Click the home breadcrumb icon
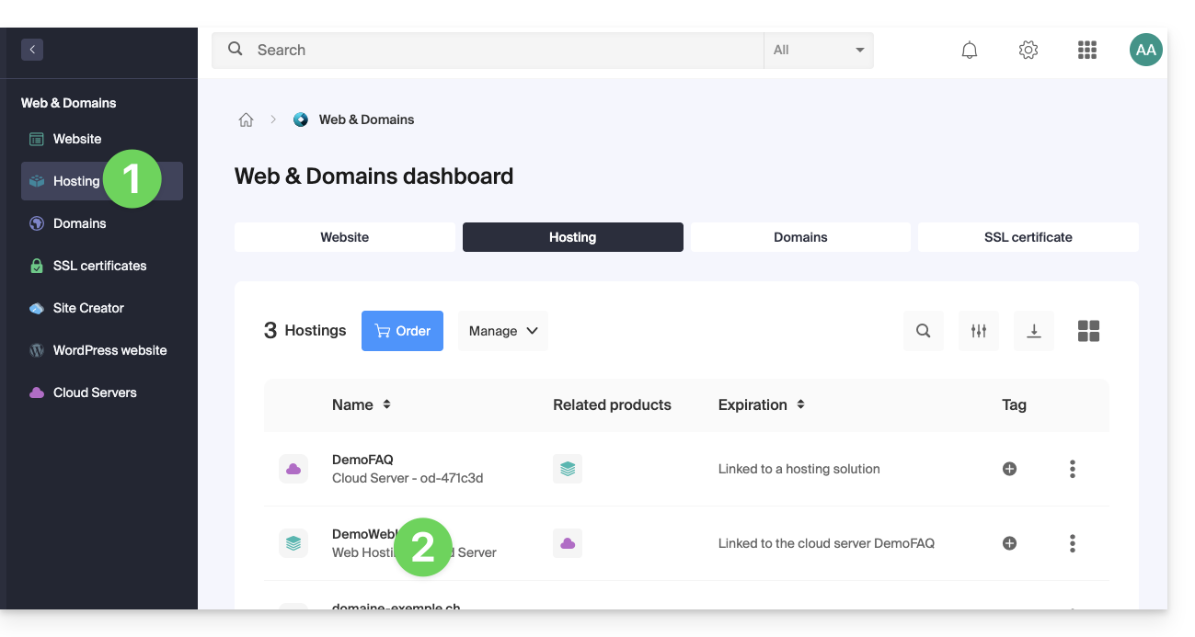Screen dimensions: 1195x637 click(246, 119)
